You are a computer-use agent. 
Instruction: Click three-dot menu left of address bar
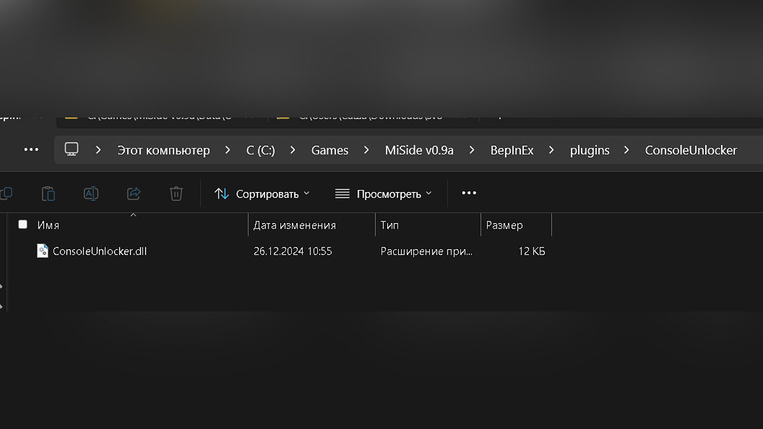tap(31, 150)
